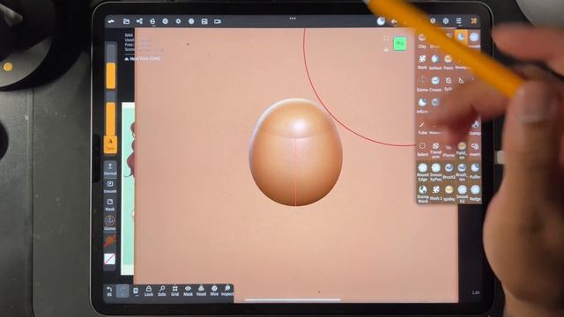Select the Transform tool
The image size is (564, 317).
pos(435,150)
